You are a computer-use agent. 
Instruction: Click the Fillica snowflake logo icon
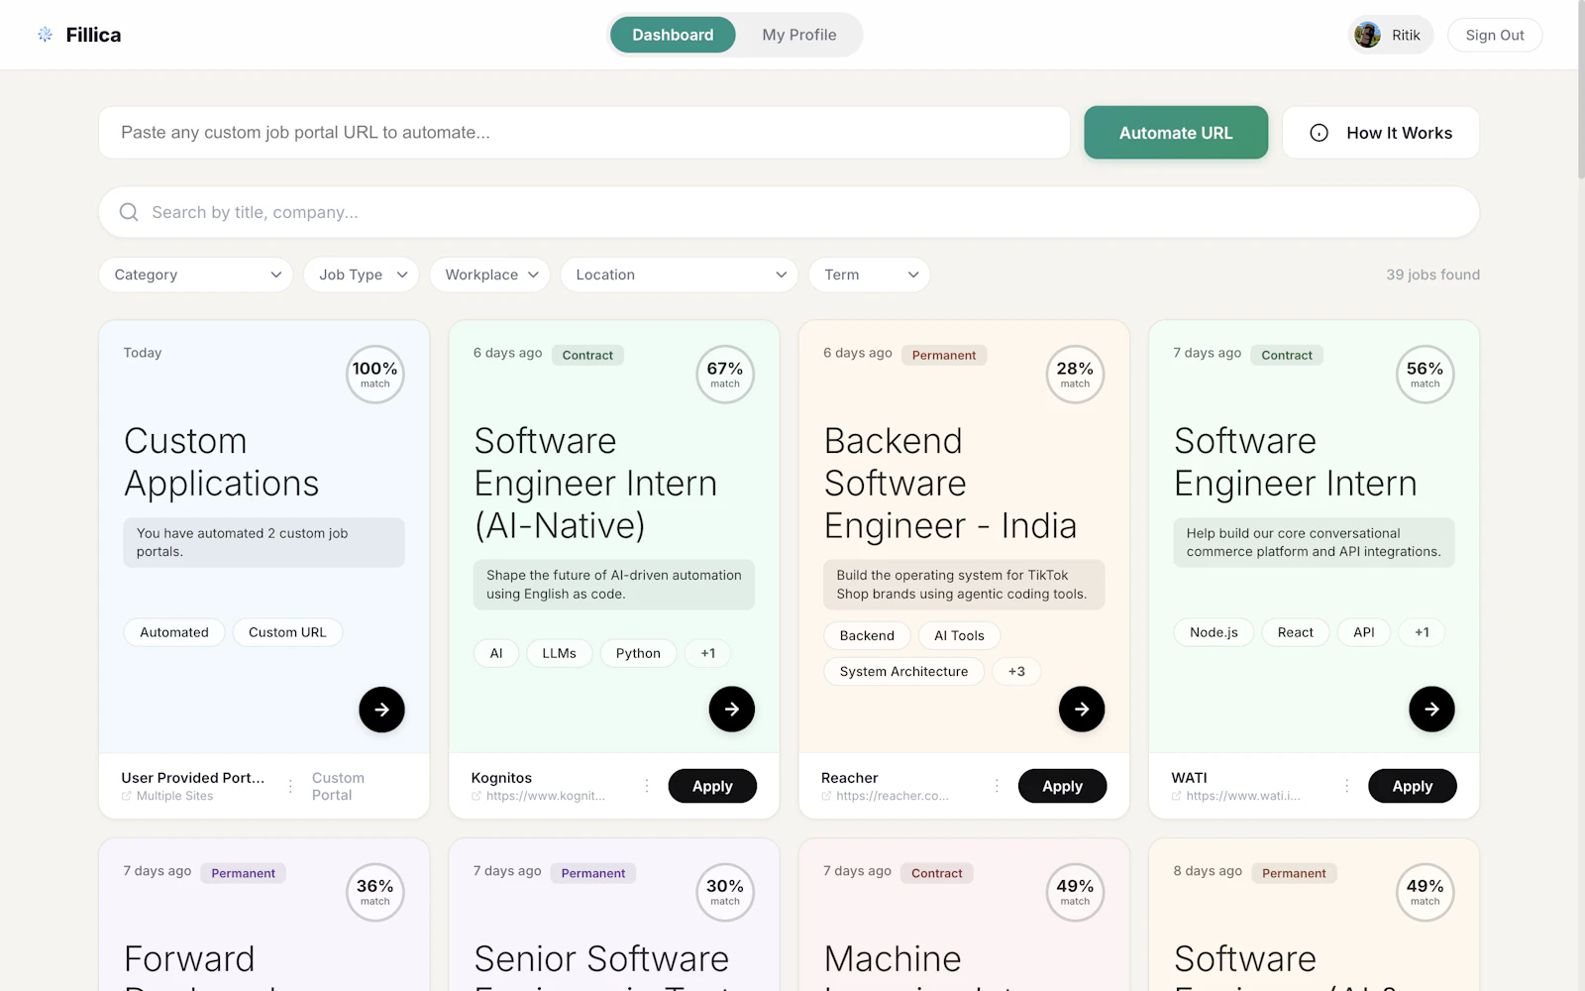pos(45,35)
